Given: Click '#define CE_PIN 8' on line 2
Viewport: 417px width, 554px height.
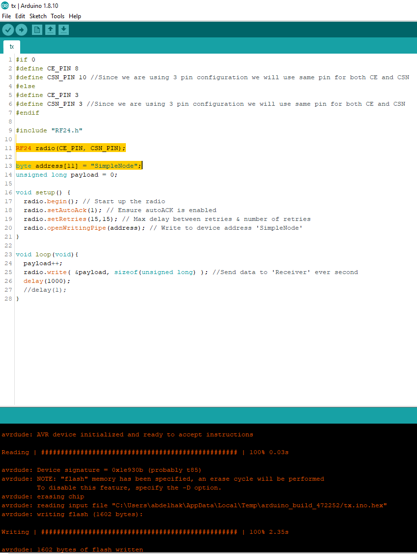Looking at the screenshot, I should tap(47, 68).
